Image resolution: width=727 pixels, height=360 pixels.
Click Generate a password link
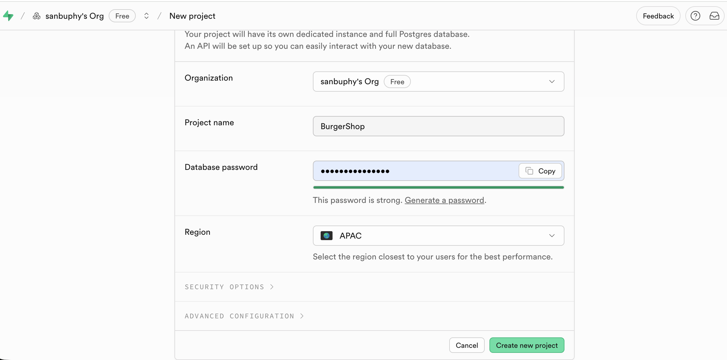click(x=444, y=200)
